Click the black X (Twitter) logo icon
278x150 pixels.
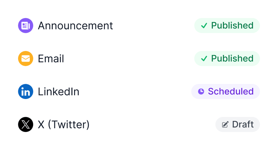[x=25, y=124]
